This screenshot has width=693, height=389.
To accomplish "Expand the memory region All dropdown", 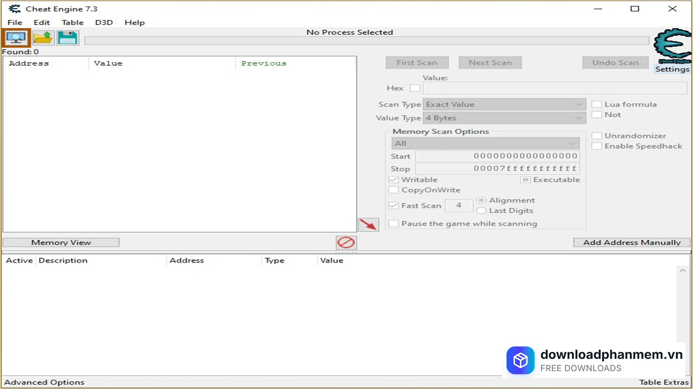I will (485, 143).
